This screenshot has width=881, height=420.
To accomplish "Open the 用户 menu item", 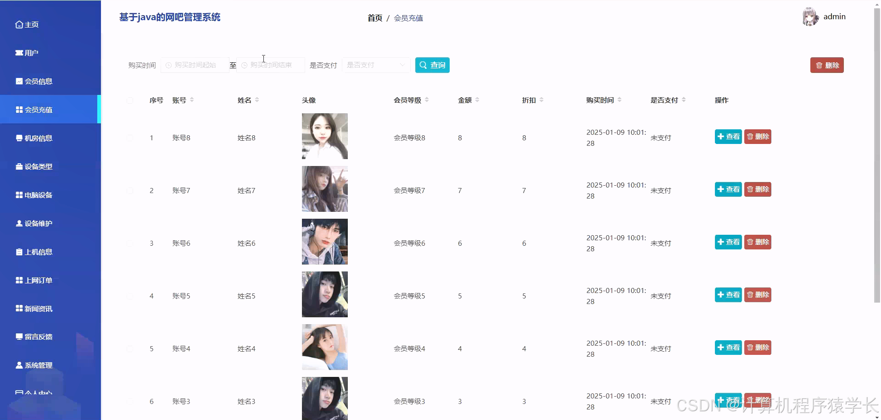I will click(27, 53).
